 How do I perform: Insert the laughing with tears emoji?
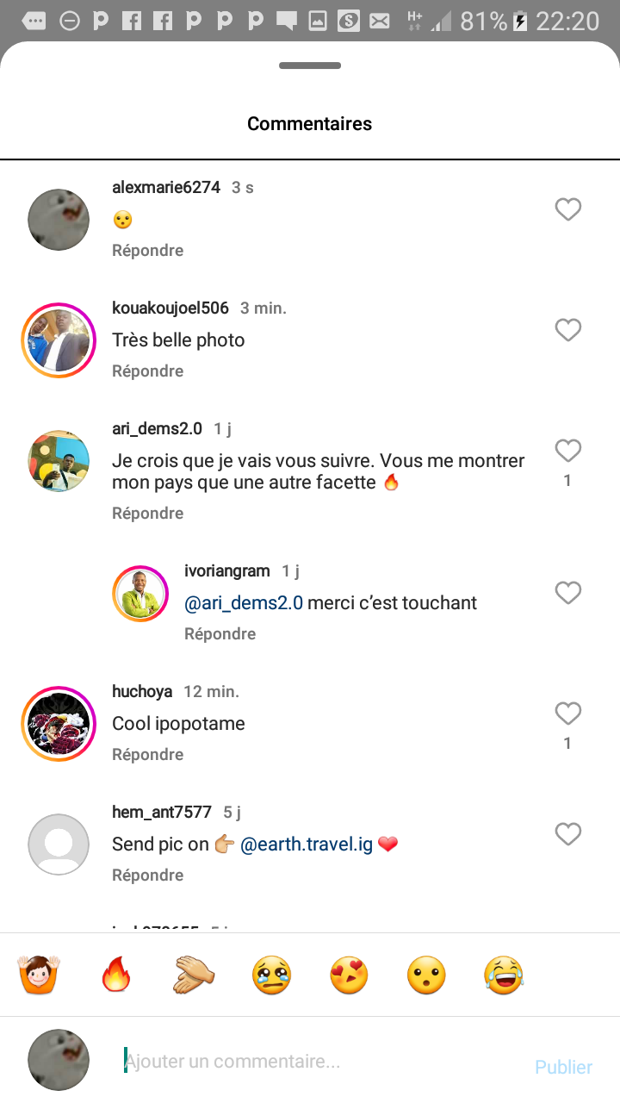(505, 975)
